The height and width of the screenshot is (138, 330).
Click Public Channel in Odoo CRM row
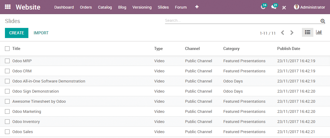pyautogui.click(x=199, y=71)
